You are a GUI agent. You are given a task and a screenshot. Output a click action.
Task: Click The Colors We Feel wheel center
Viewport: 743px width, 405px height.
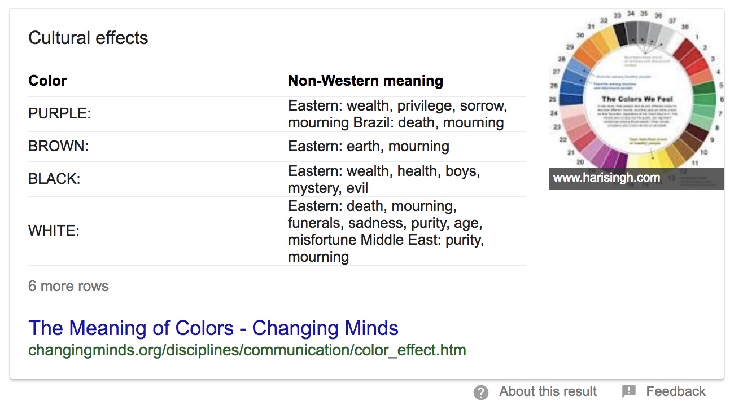[636, 99]
